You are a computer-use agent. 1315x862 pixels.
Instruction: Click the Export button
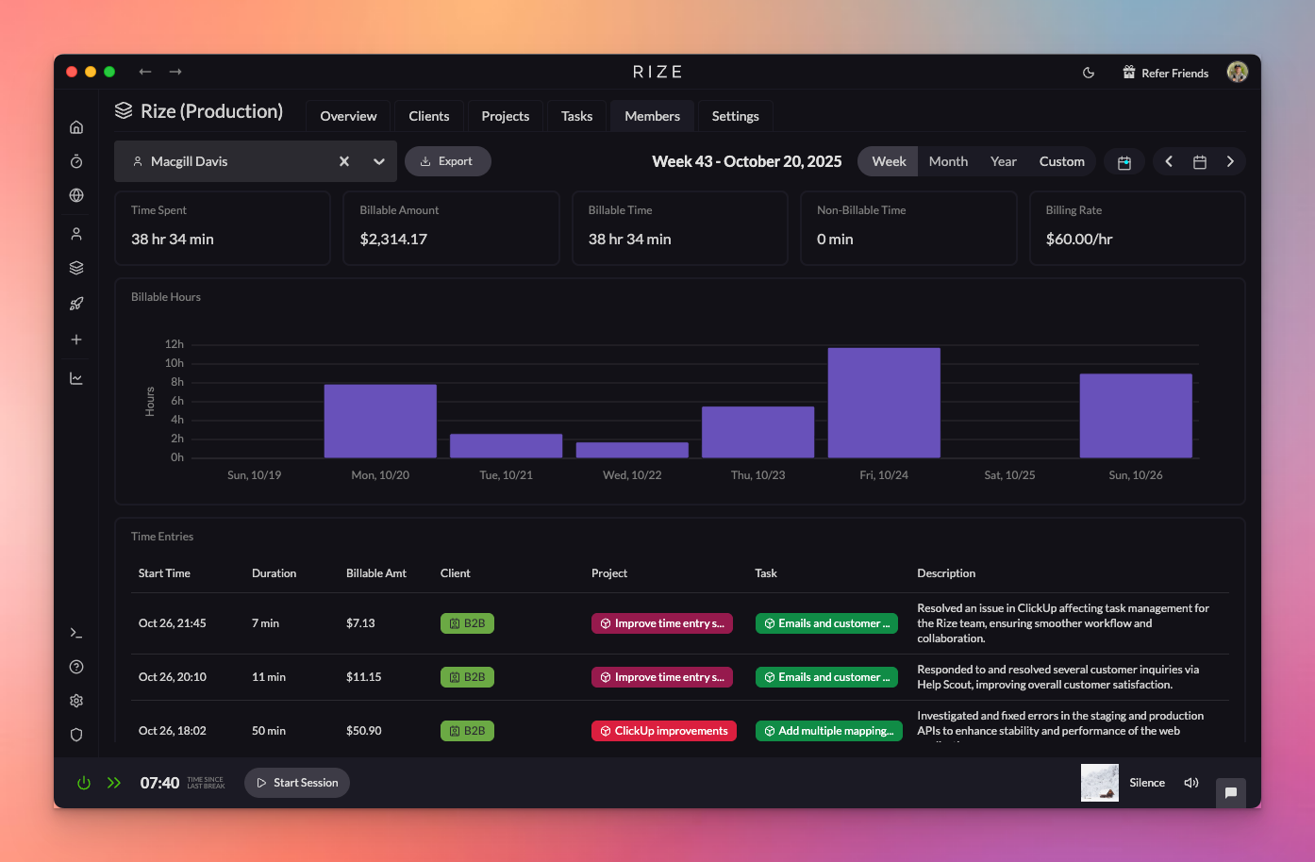[448, 161]
